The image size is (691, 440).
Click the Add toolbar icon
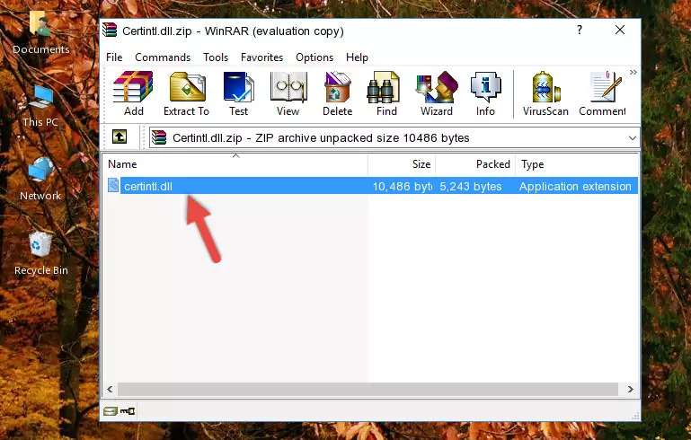click(x=133, y=93)
